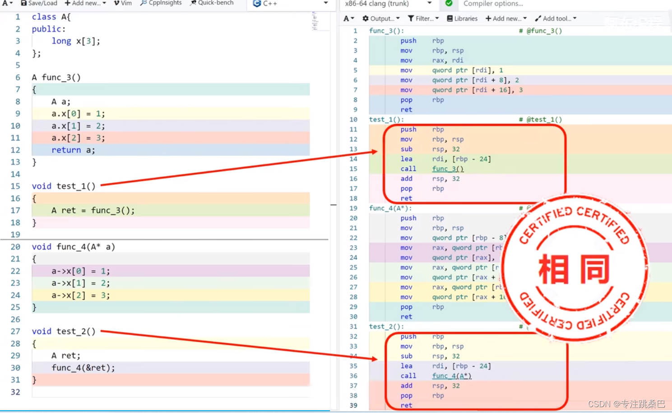Open the assembly Filter menu
The width and height of the screenshot is (672, 413).
tap(423, 18)
